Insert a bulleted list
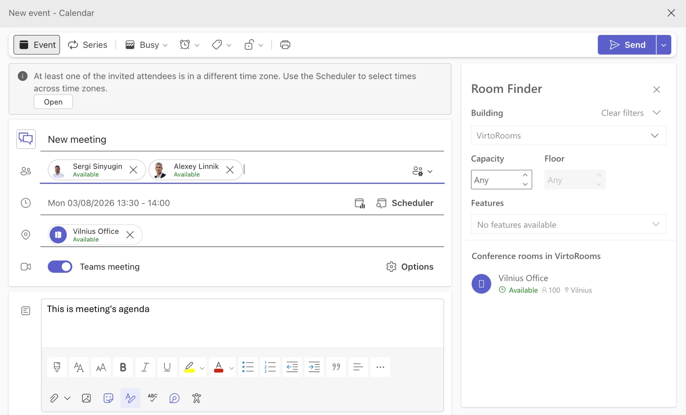The width and height of the screenshot is (686, 415). point(248,367)
